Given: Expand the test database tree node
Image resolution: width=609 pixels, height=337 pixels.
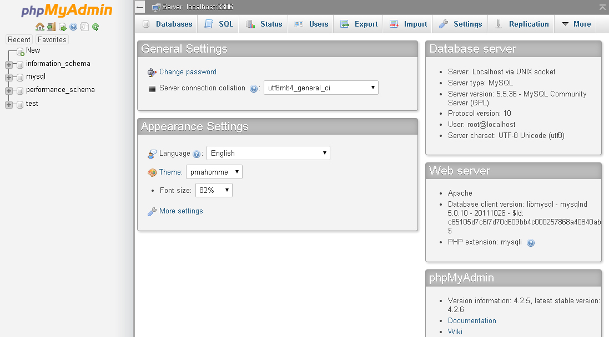Looking at the screenshot, I should pos(8,105).
